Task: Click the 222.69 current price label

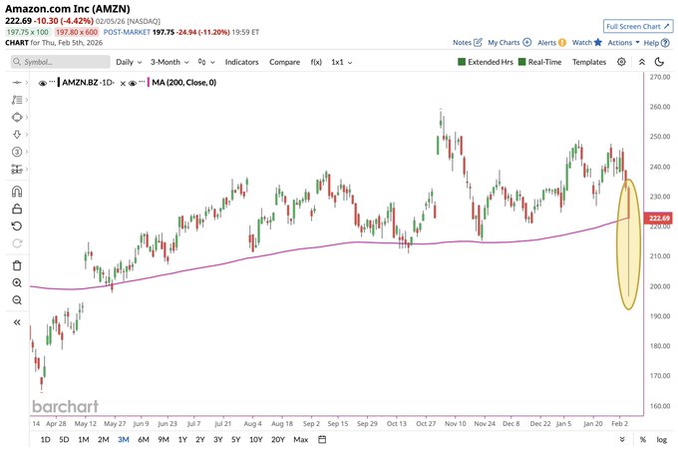Action: (x=659, y=218)
